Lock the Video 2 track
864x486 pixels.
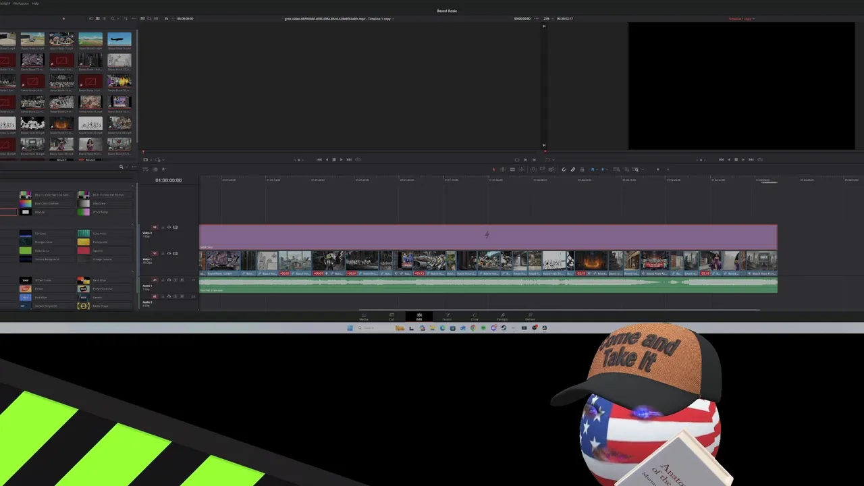click(x=163, y=227)
